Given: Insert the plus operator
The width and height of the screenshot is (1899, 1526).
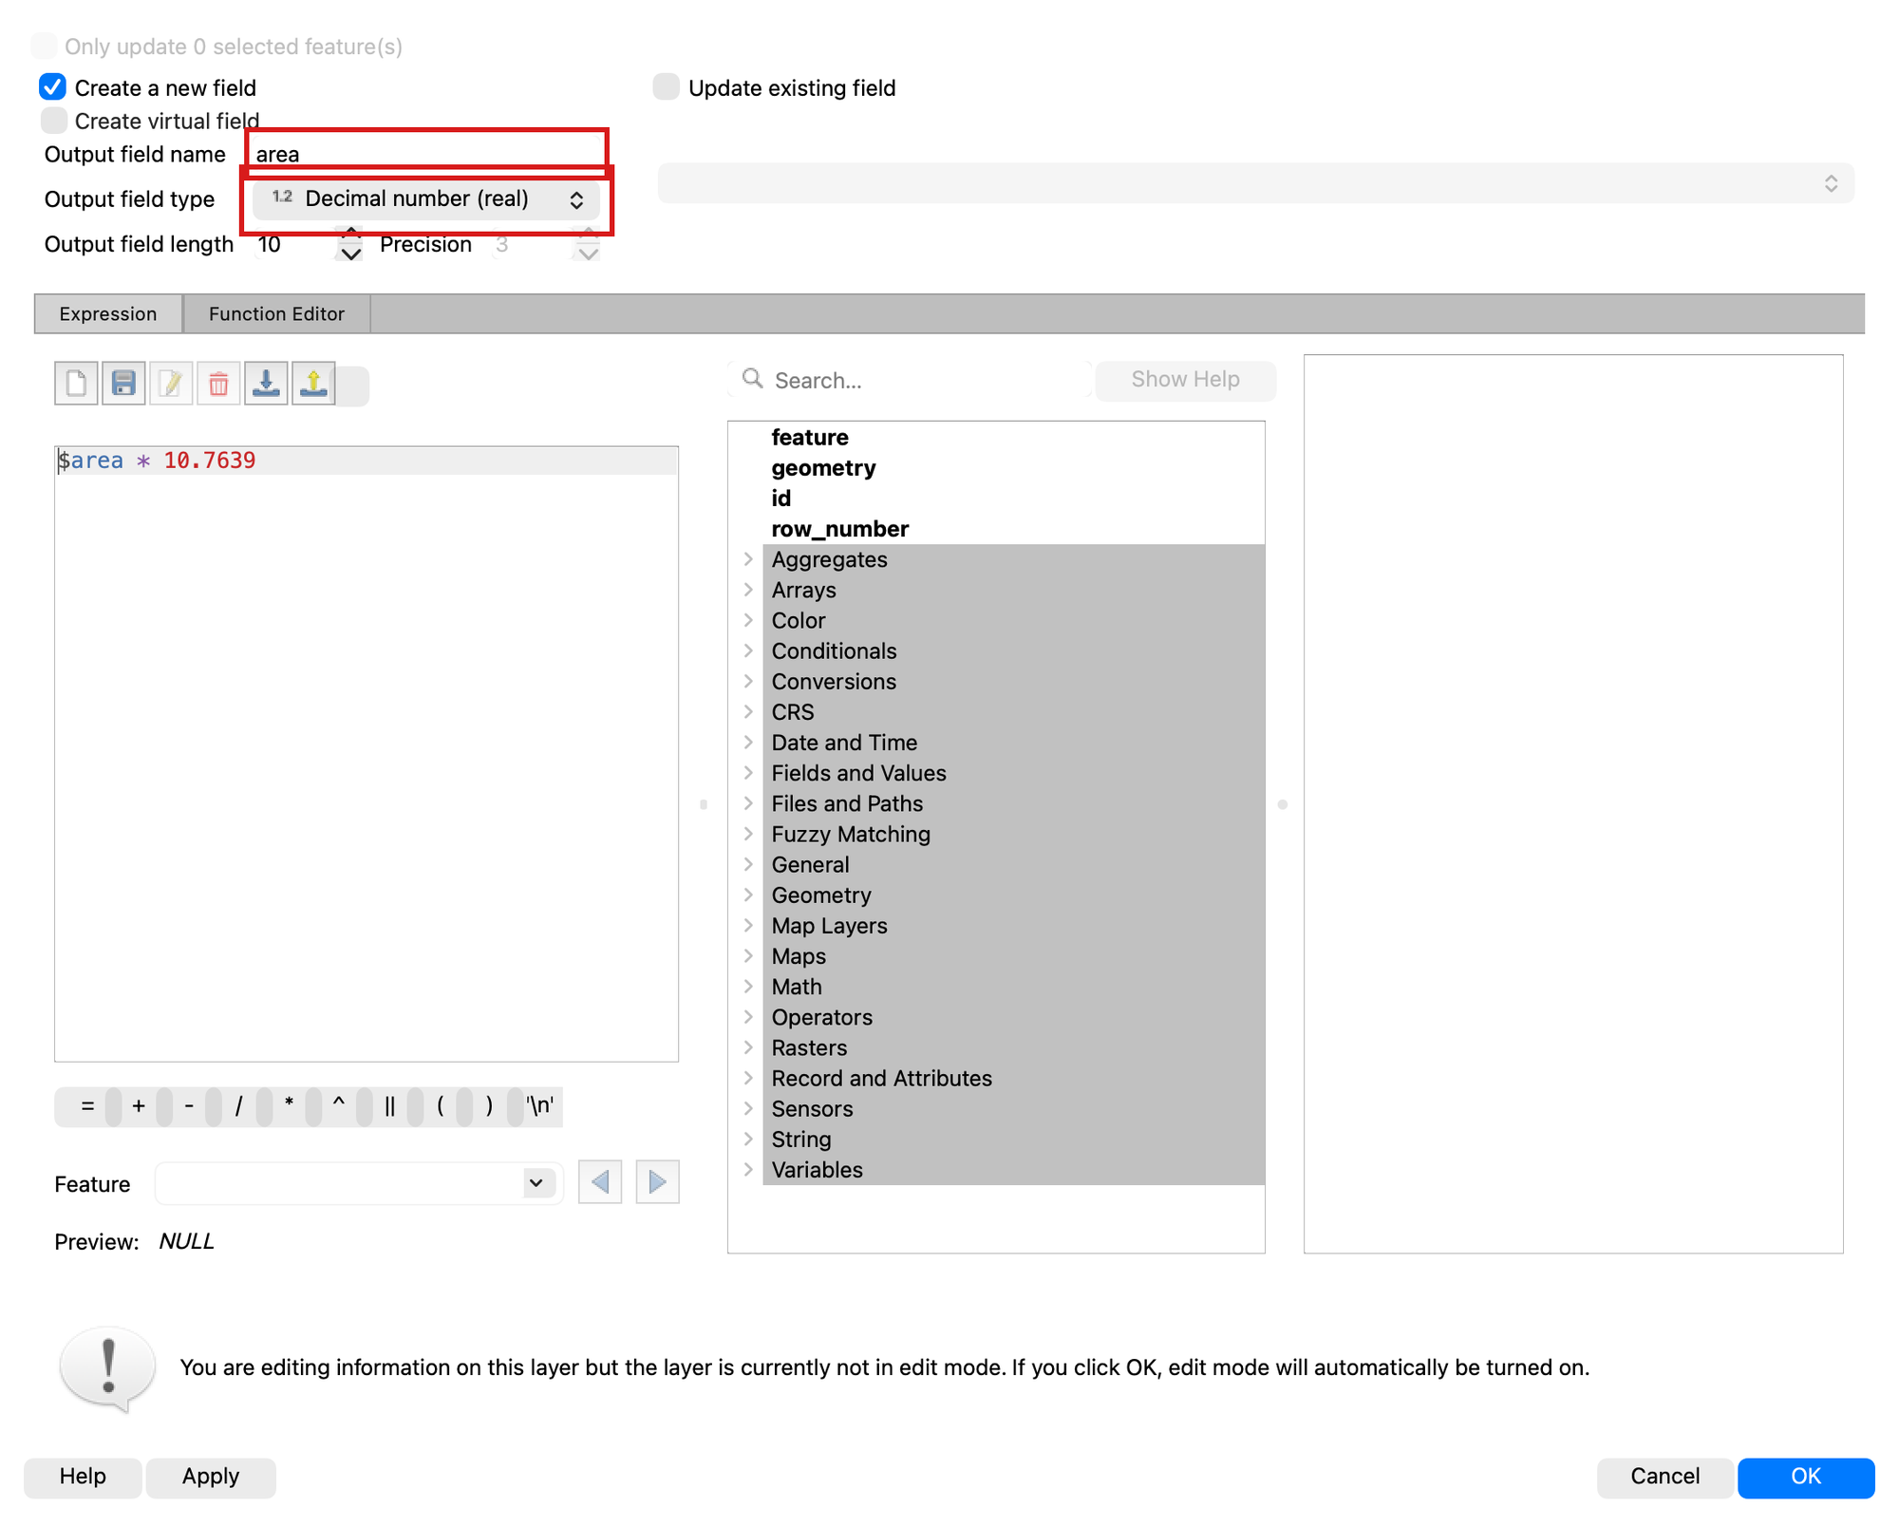Looking at the screenshot, I should 139,1106.
